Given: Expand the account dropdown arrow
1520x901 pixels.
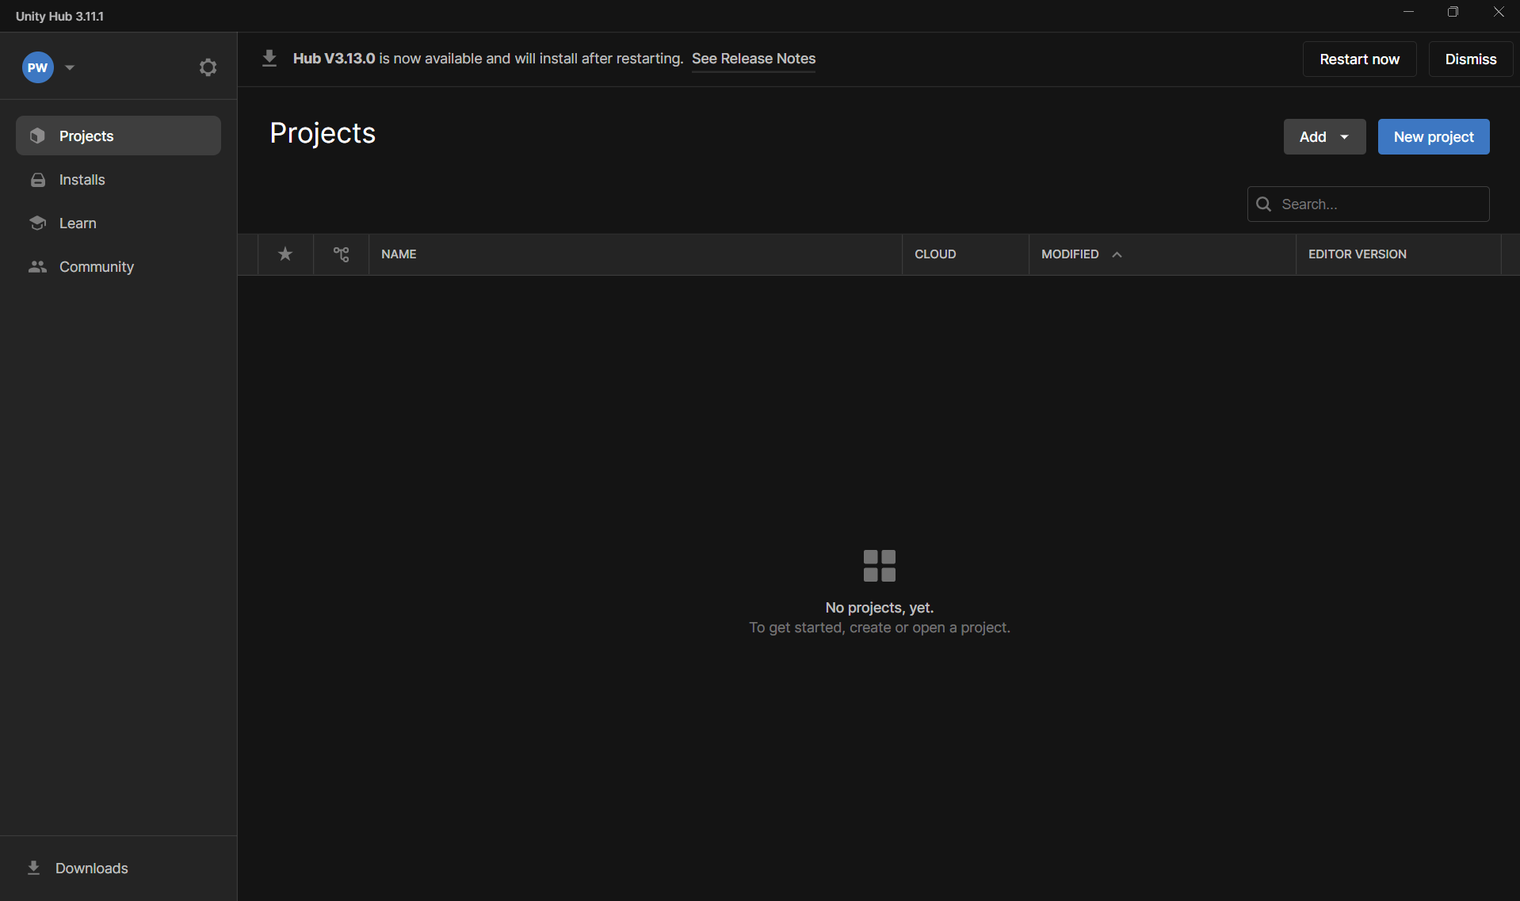Looking at the screenshot, I should pyautogui.click(x=70, y=67).
